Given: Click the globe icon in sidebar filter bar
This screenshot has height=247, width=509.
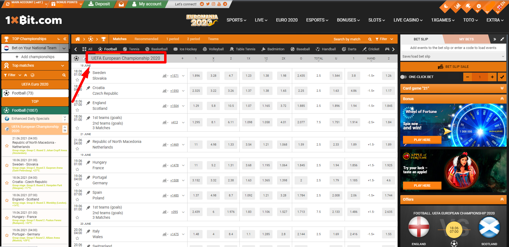Looking at the screenshot, I should [x=33, y=75].
